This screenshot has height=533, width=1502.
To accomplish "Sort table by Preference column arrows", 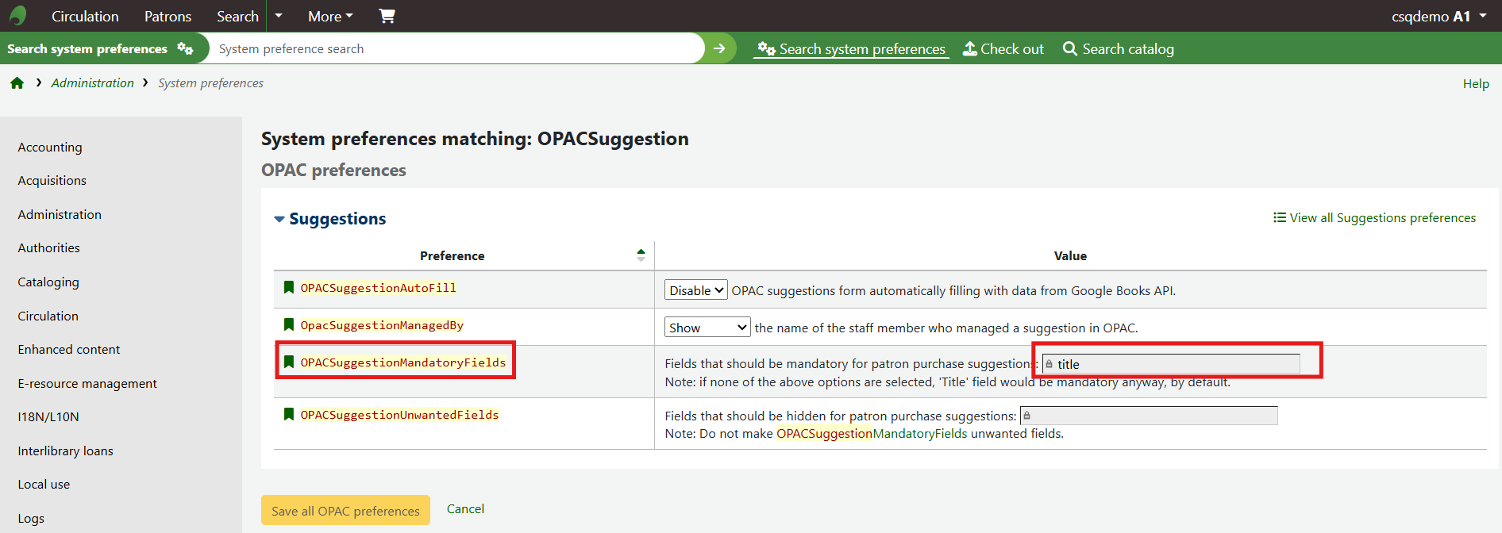I will 641,255.
